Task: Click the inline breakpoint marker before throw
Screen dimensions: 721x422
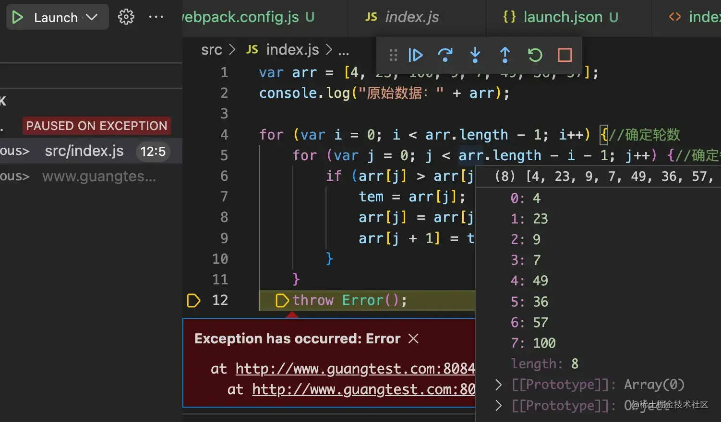Action: coord(282,301)
